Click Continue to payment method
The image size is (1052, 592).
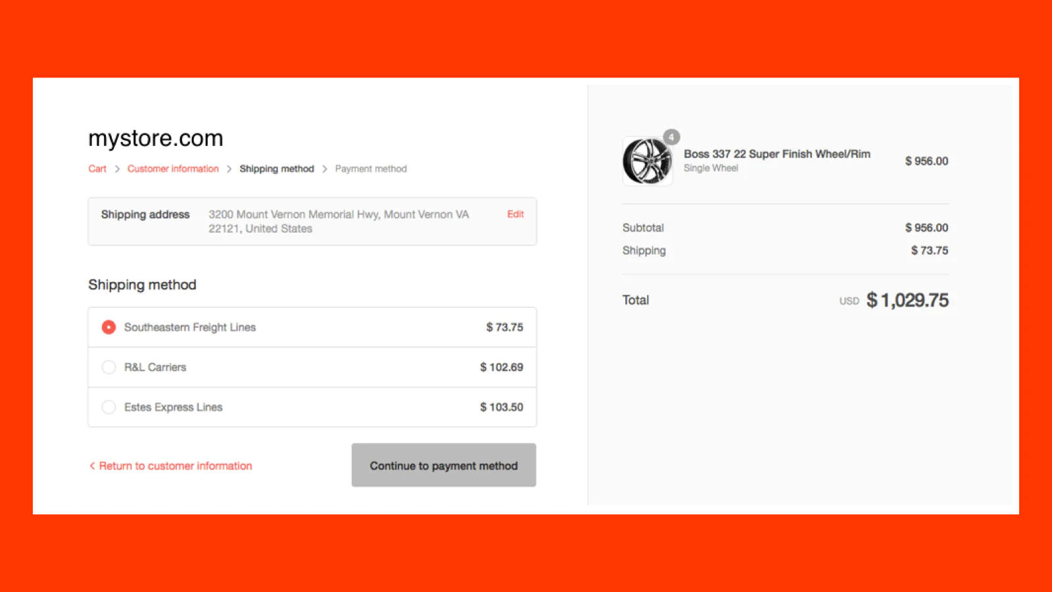[443, 465]
